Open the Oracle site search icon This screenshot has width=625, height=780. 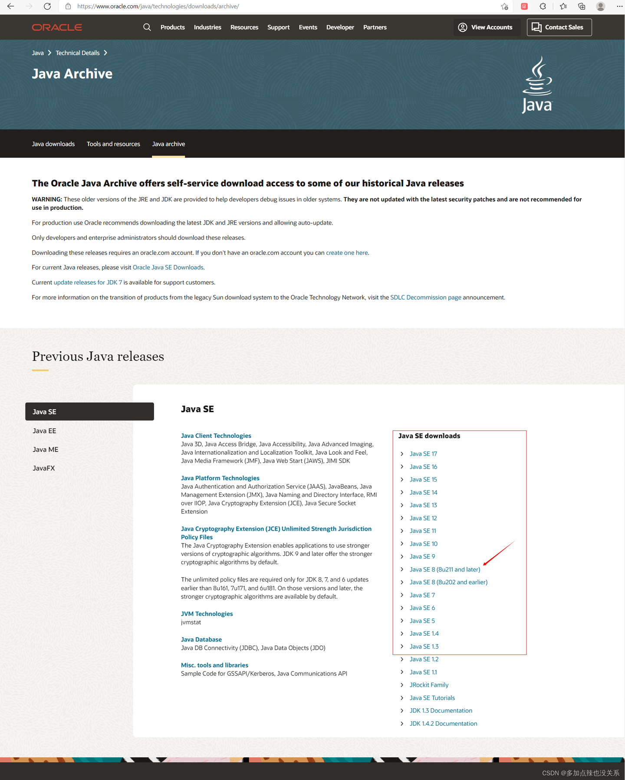[x=147, y=27]
